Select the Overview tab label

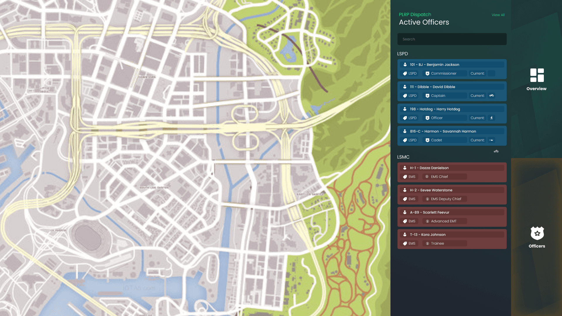click(x=536, y=89)
